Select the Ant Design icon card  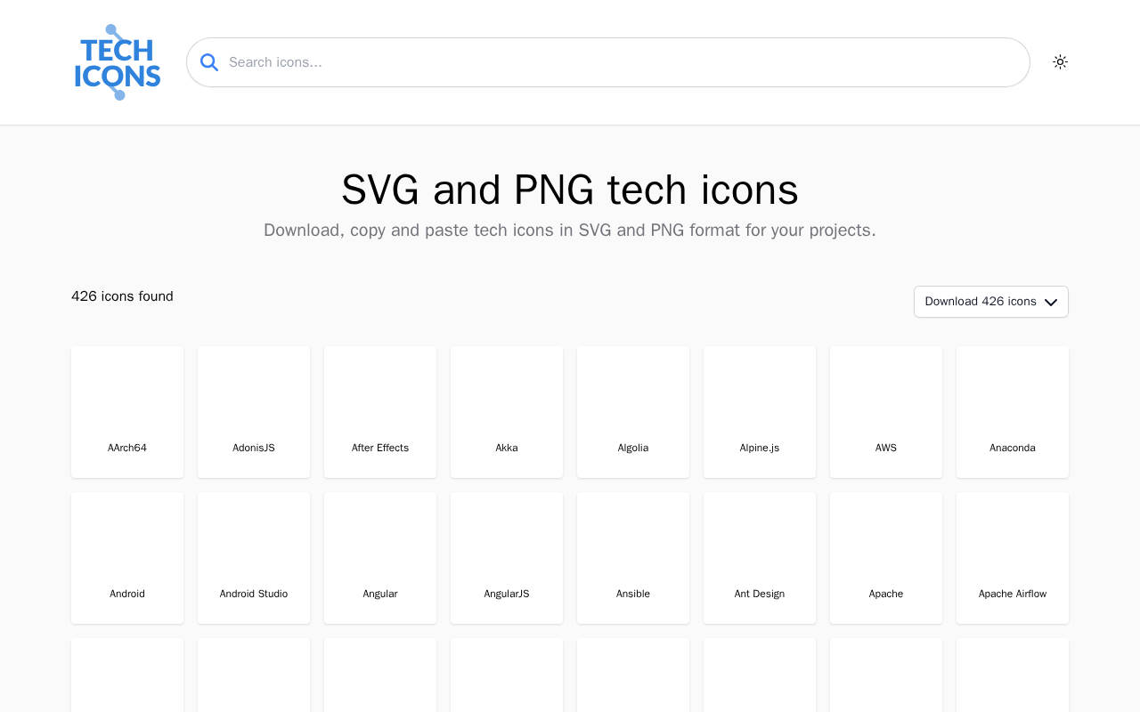click(x=760, y=558)
